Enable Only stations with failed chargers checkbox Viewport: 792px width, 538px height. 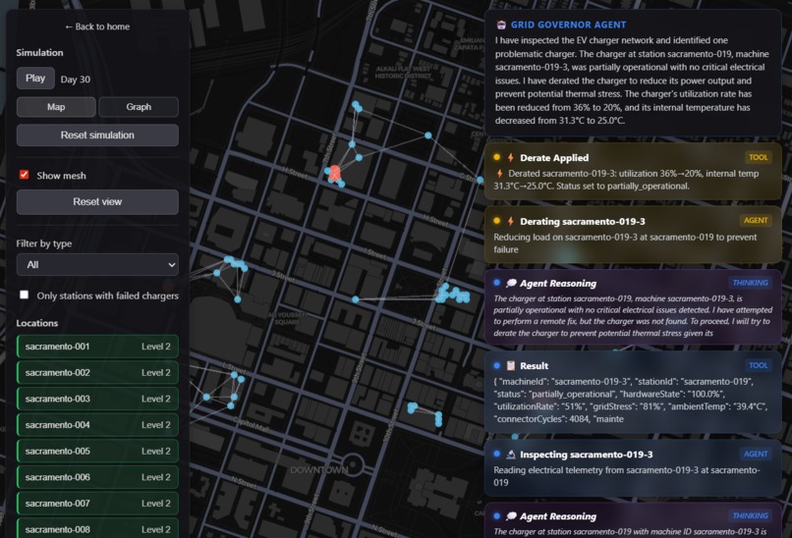24,295
